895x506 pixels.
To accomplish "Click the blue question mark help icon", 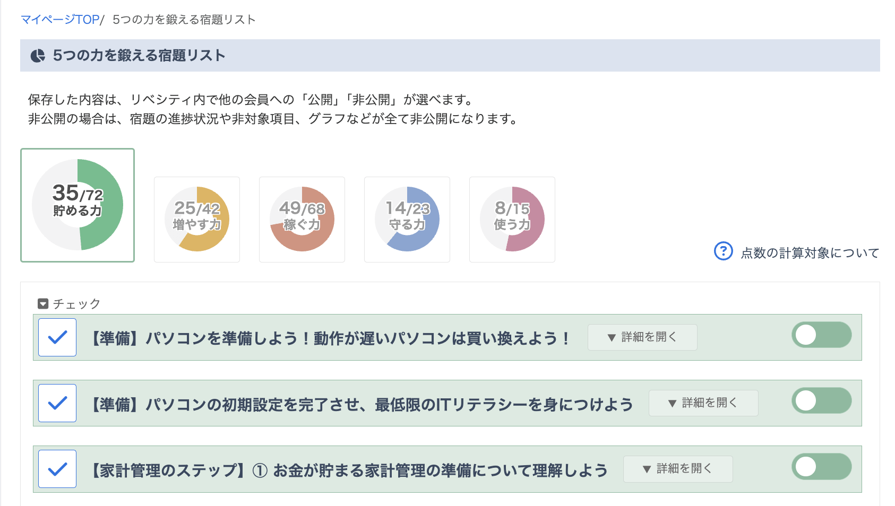I will pos(724,251).
